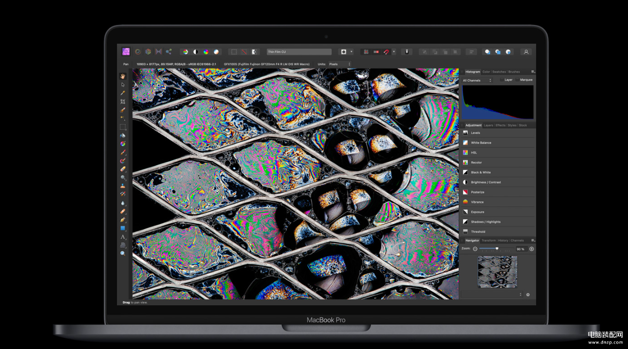This screenshot has width=628, height=349.
Task: Toggle the Quick Mask button
Action: [343, 52]
